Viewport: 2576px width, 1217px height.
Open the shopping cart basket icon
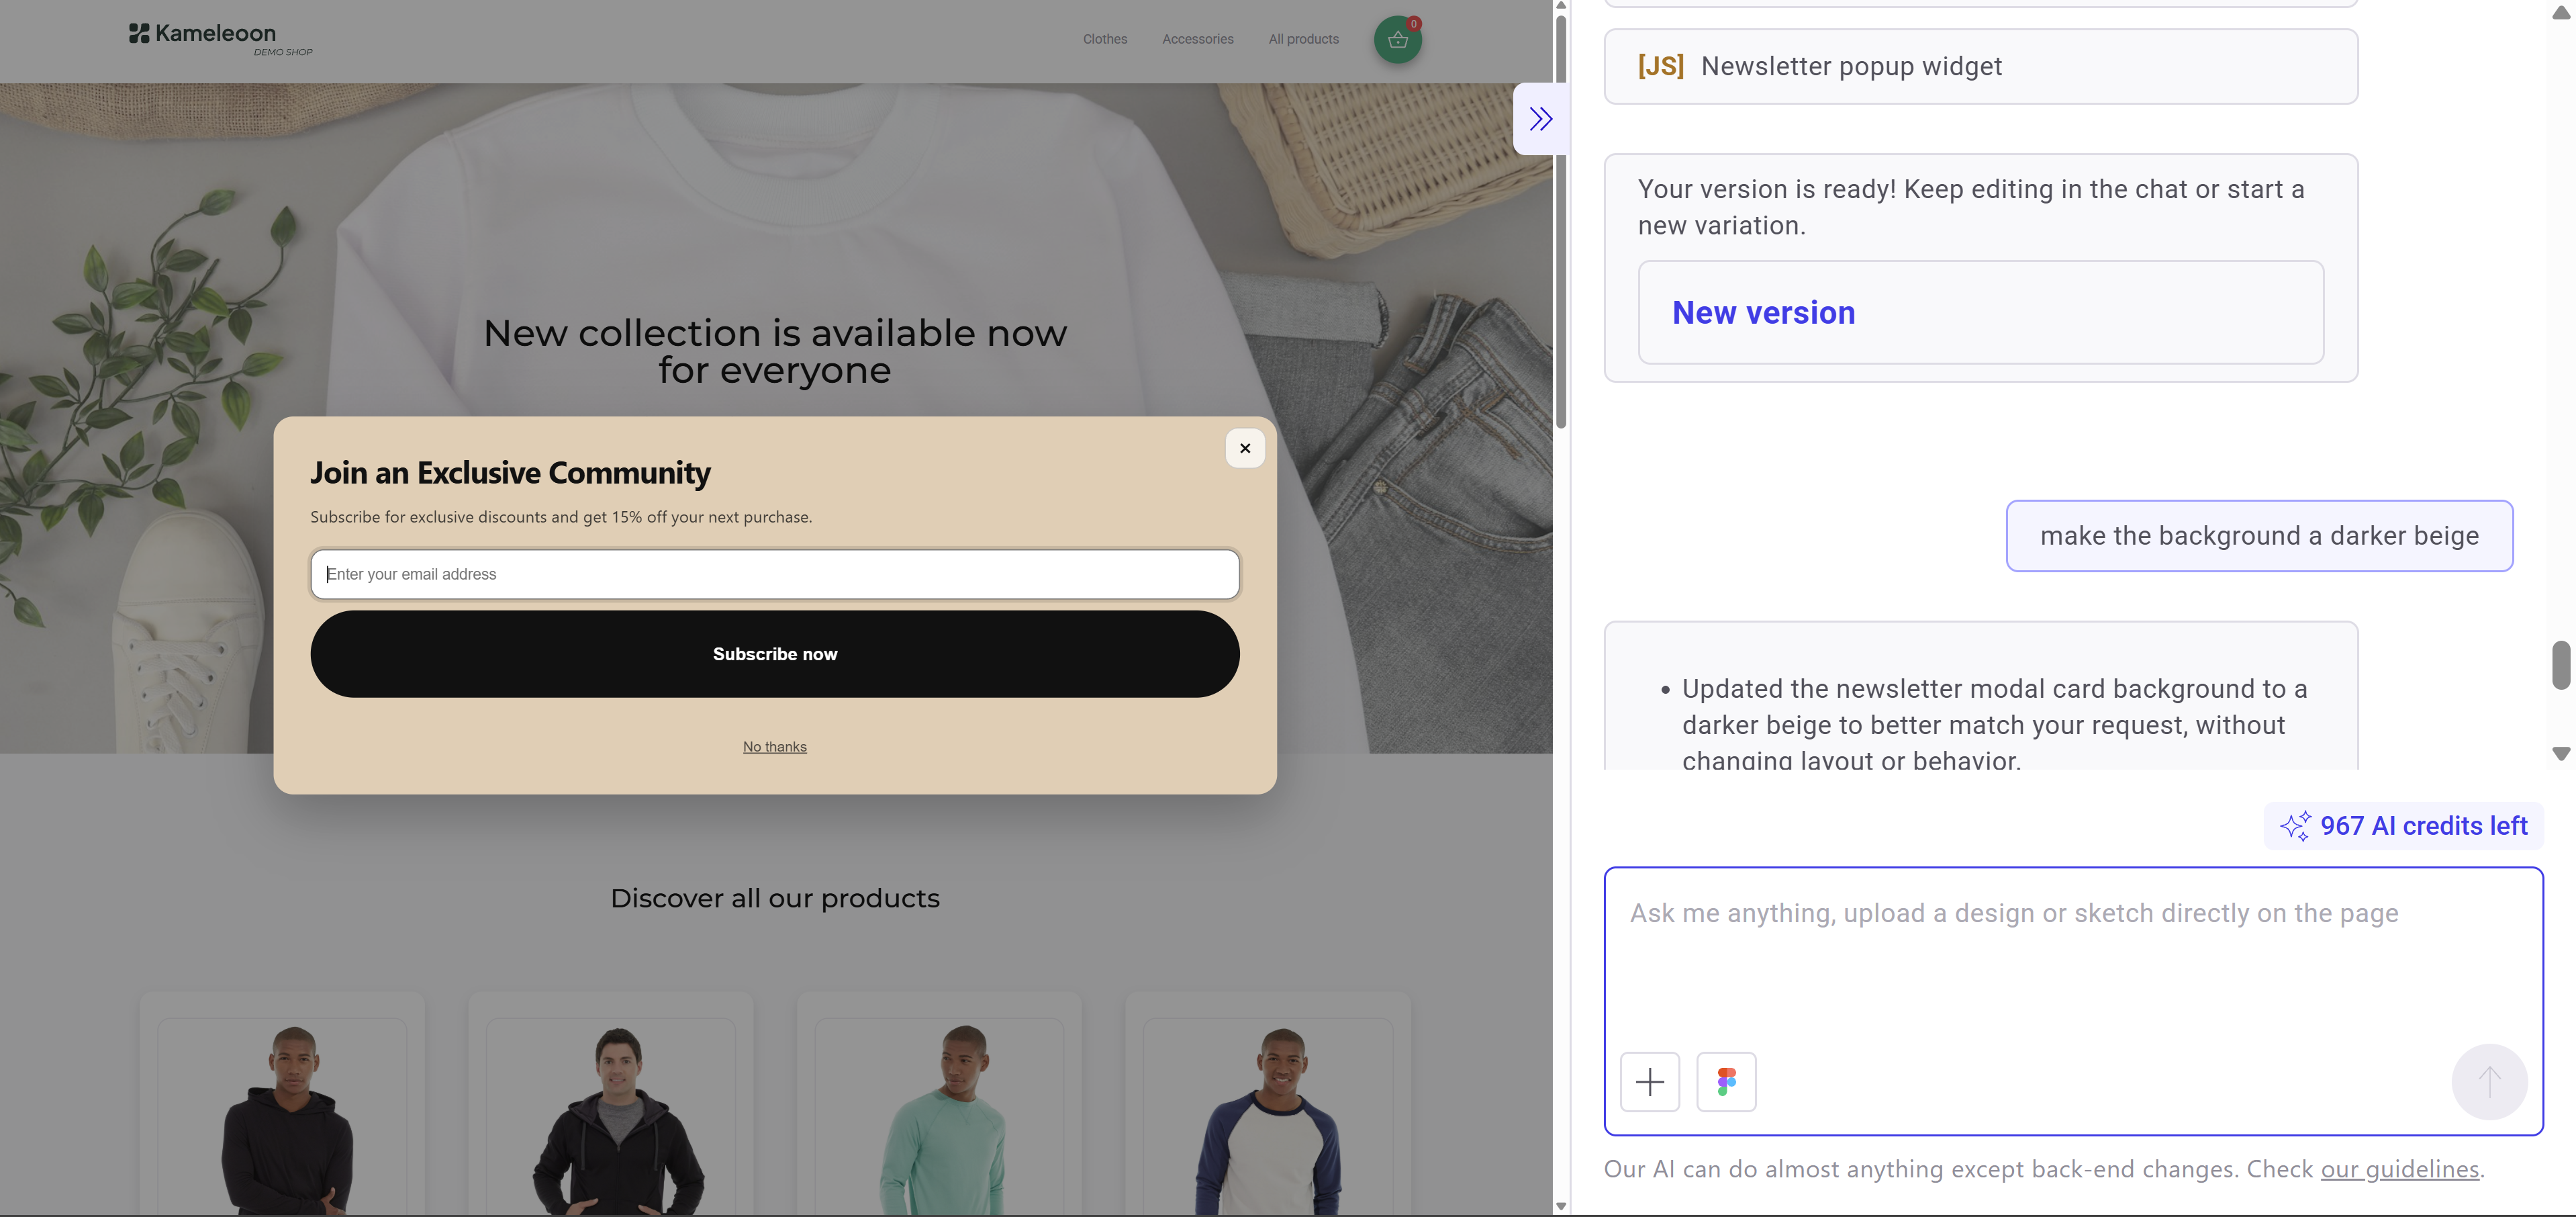pos(1397,40)
